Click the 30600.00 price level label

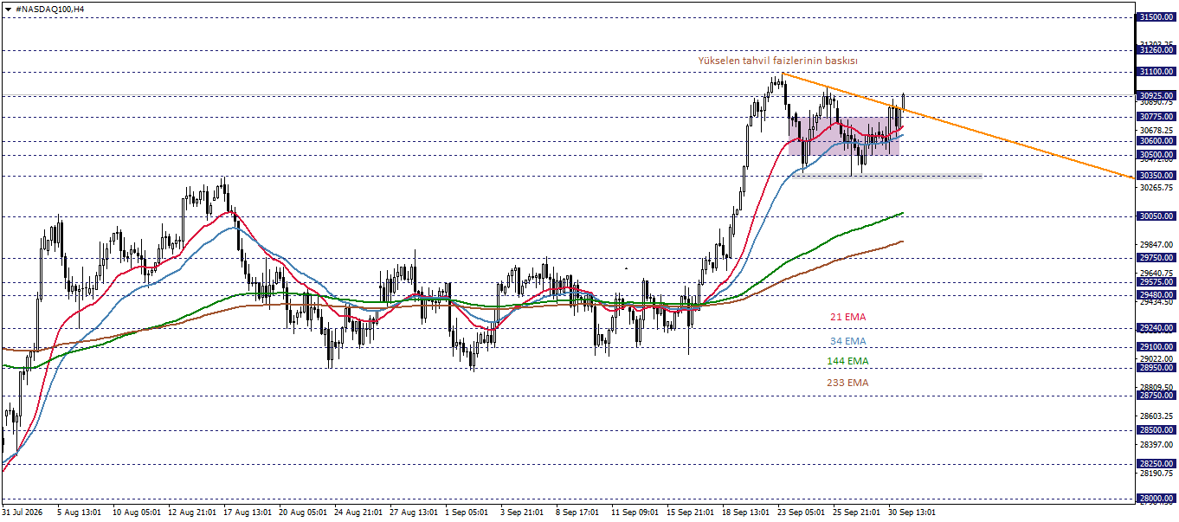point(1157,140)
